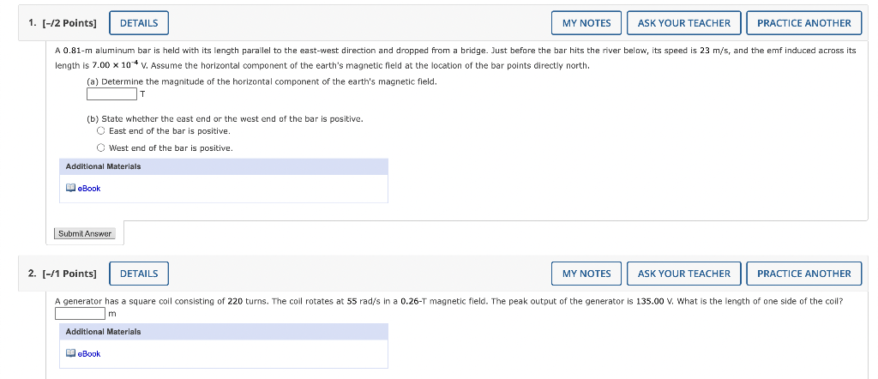Click the eBook book icon in question 2
The height and width of the screenshot is (379, 878).
coord(71,354)
